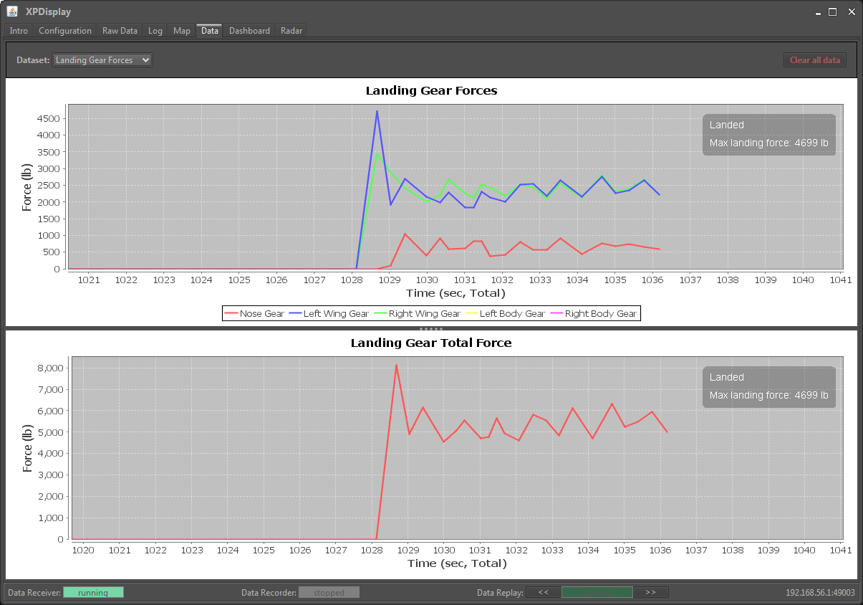Image resolution: width=863 pixels, height=605 pixels.
Task: Open the Dataset dropdown
Action: tap(102, 60)
